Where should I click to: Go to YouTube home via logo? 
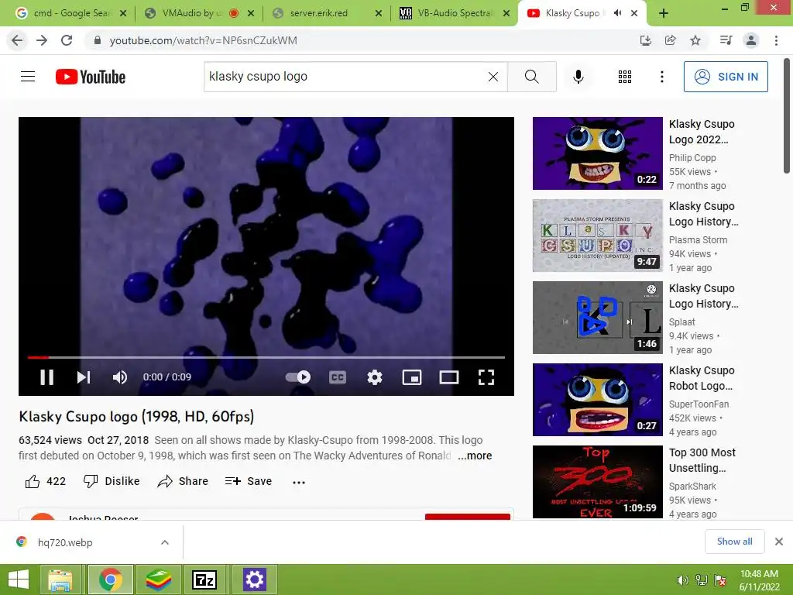tap(91, 77)
